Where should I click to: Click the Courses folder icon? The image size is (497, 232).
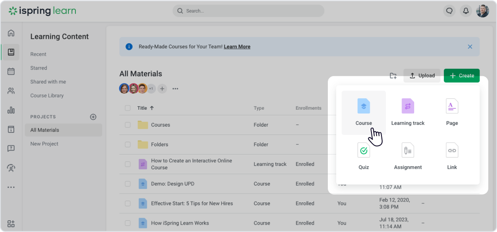click(x=143, y=124)
